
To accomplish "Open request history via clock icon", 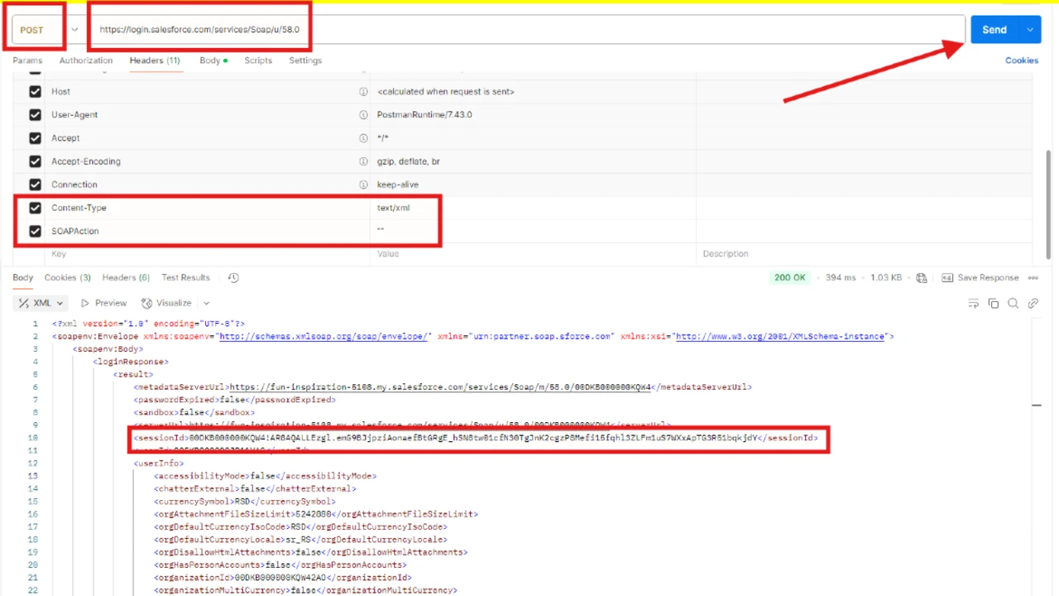I will pos(232,277).
